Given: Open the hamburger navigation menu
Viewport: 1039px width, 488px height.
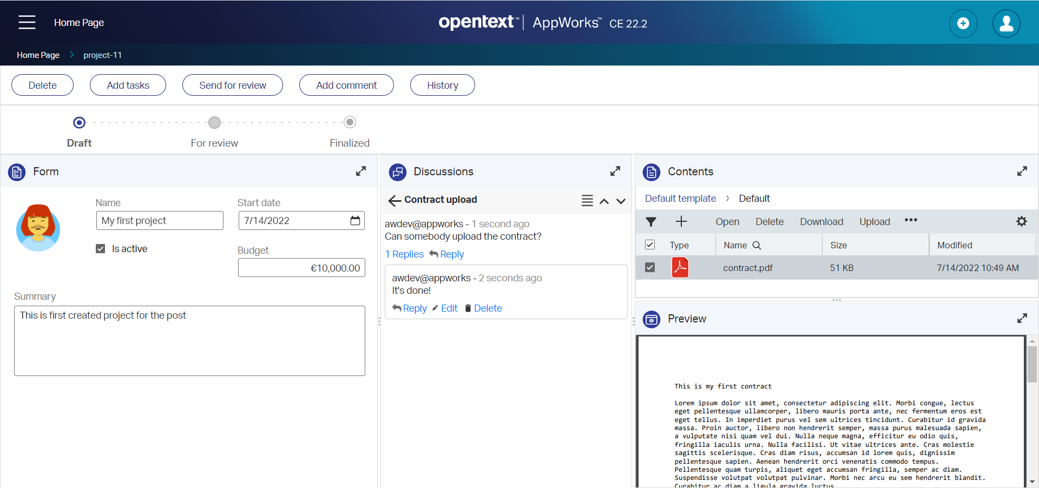Looking at the screenshot, I should click(27, 22).
